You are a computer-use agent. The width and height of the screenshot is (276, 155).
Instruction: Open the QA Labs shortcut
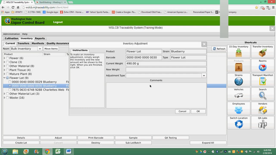click(262, 123)
